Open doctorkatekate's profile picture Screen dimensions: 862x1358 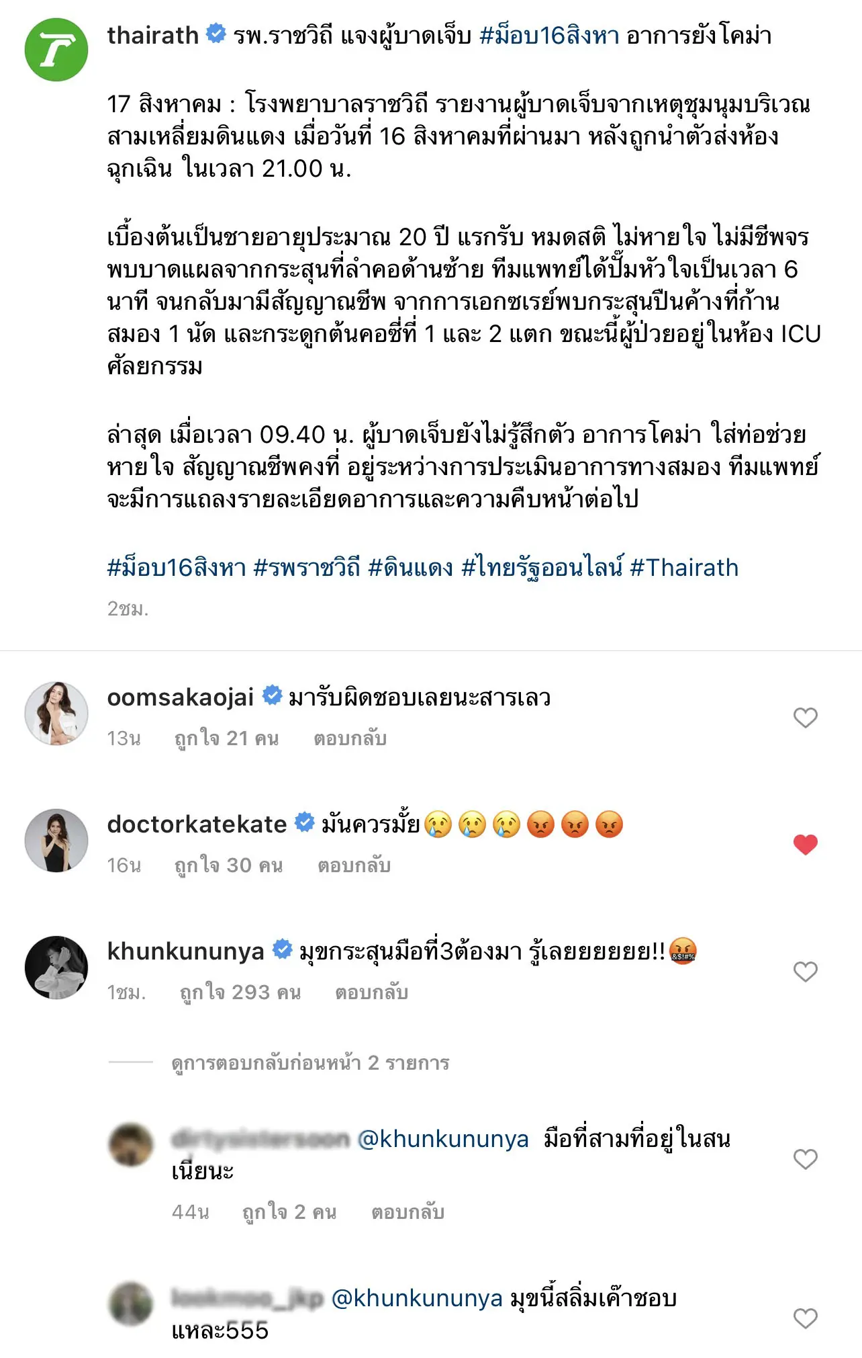56,841
